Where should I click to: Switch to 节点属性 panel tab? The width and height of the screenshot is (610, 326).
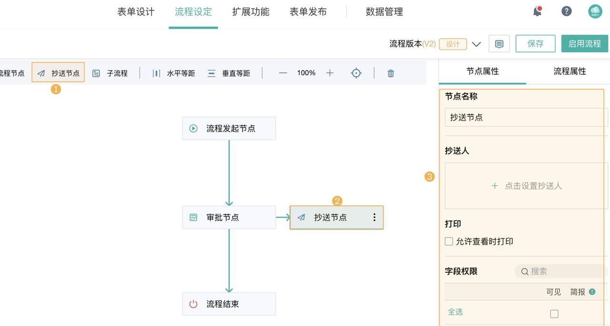pyautogui.click(x=482, y=71)
